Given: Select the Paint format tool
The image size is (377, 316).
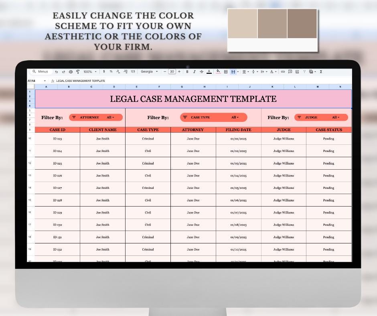Looking at the screenshot, I should tap(77, 71).
